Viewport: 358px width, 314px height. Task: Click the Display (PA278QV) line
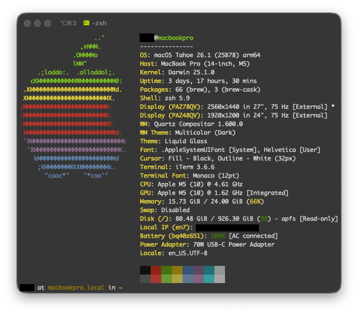[x=237, y=107]
